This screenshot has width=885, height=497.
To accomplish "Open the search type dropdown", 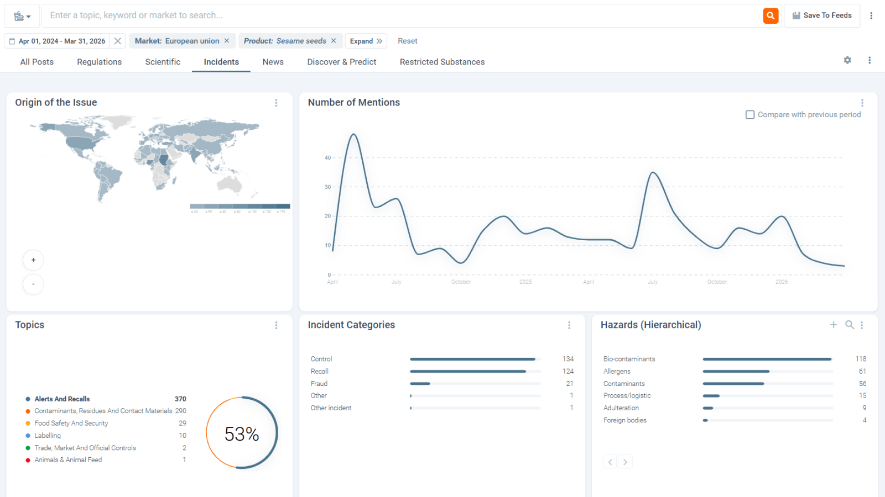I will click(22, 16).
